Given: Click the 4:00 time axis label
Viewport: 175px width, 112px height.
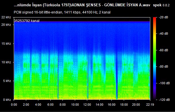Looking at the screenshot, I should click(x=38, y=105).
